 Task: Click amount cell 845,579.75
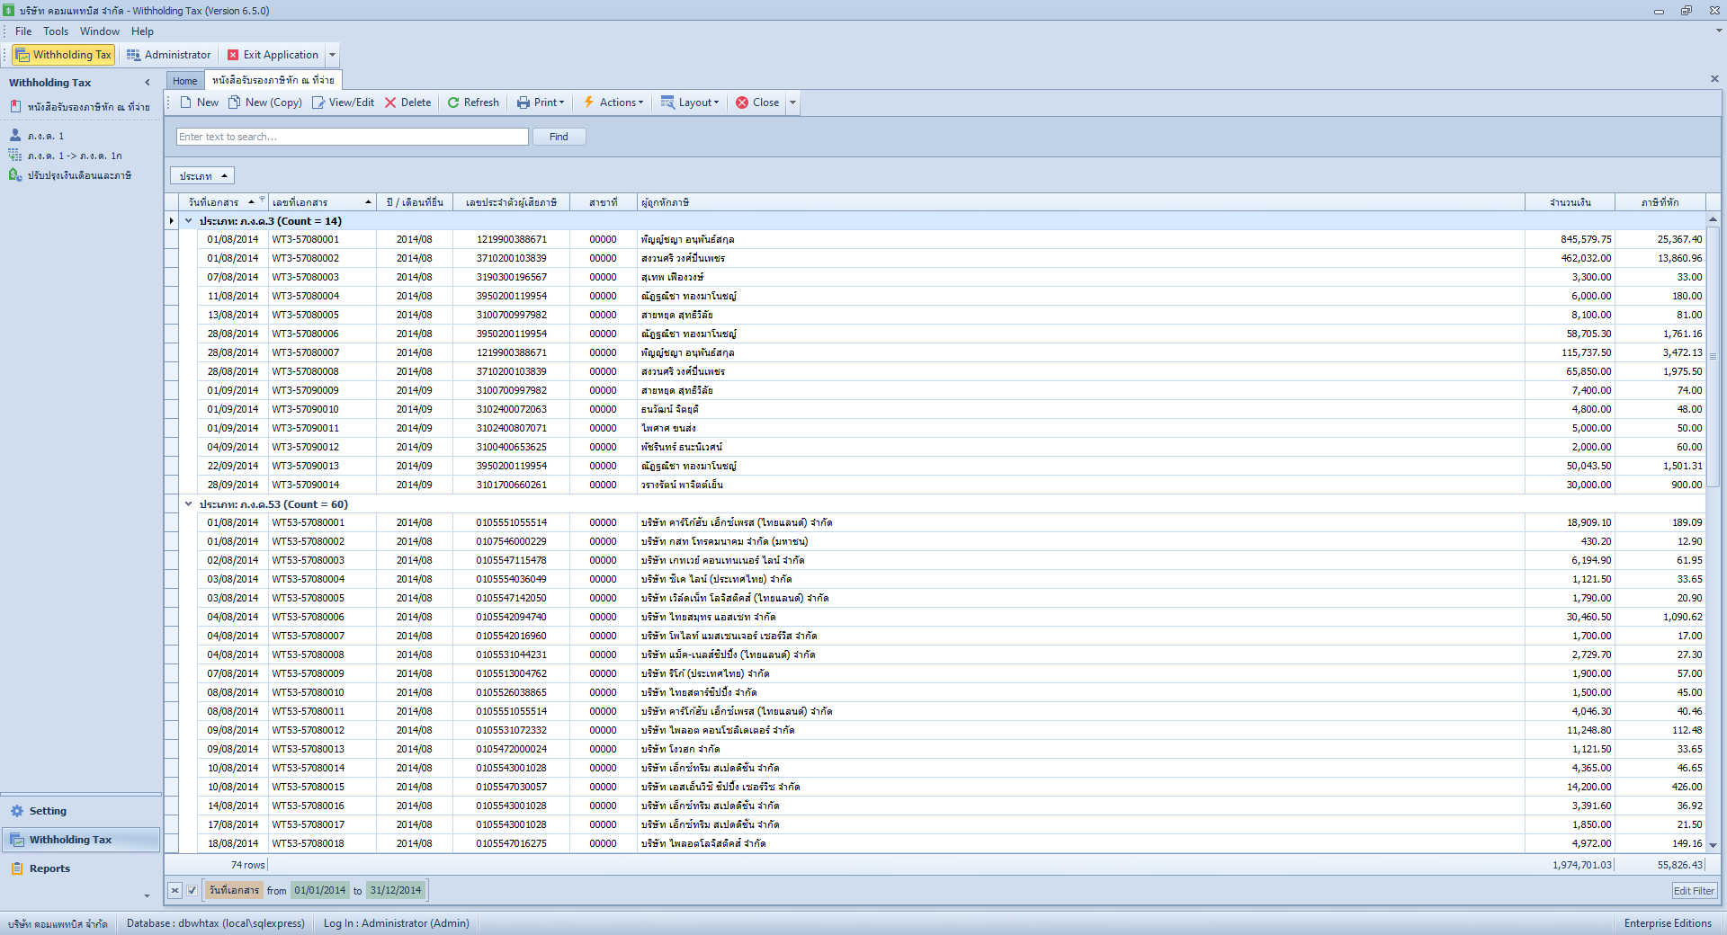[1570, 240]
